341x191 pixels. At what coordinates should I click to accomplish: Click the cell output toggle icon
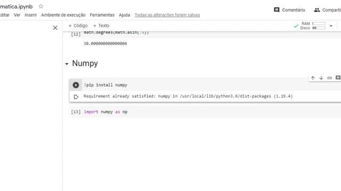[76, 97]
